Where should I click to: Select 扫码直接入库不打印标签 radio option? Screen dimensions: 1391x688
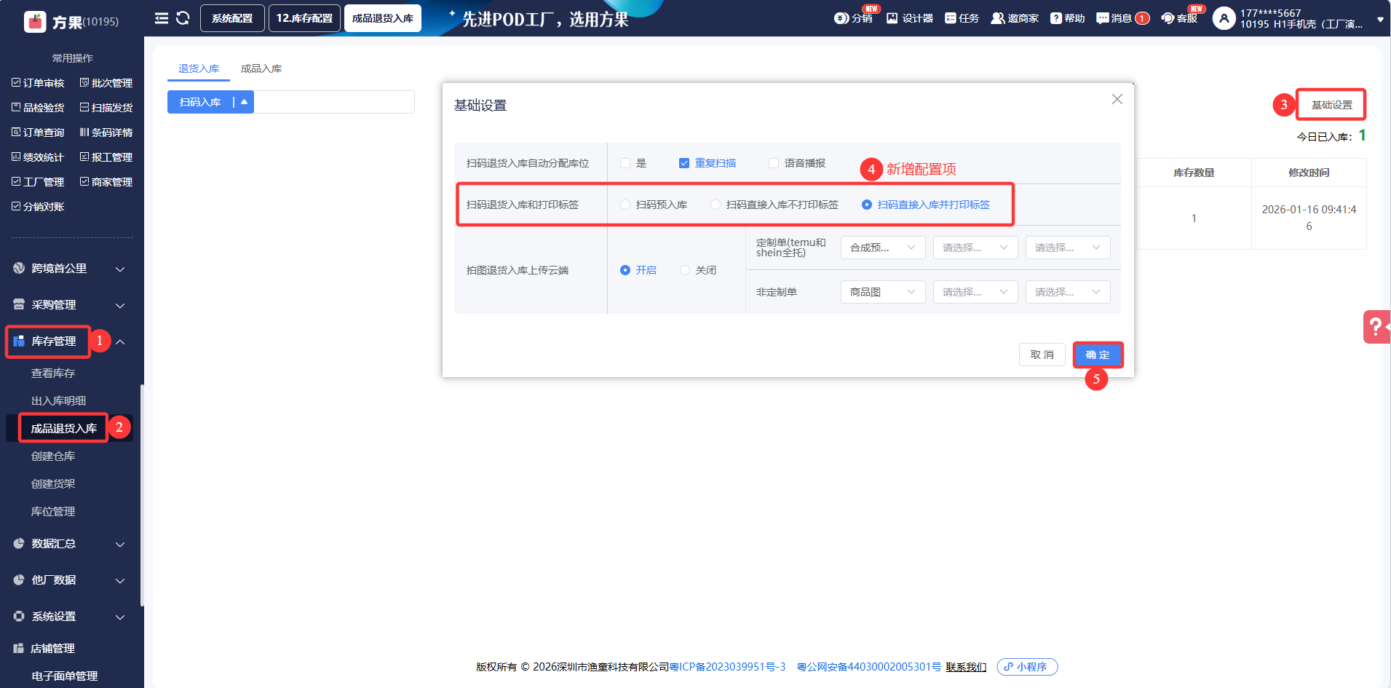pyautogui.click(x=716, y=205)
